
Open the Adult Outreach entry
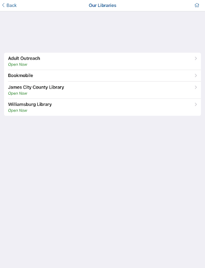[x=102, y=61]
